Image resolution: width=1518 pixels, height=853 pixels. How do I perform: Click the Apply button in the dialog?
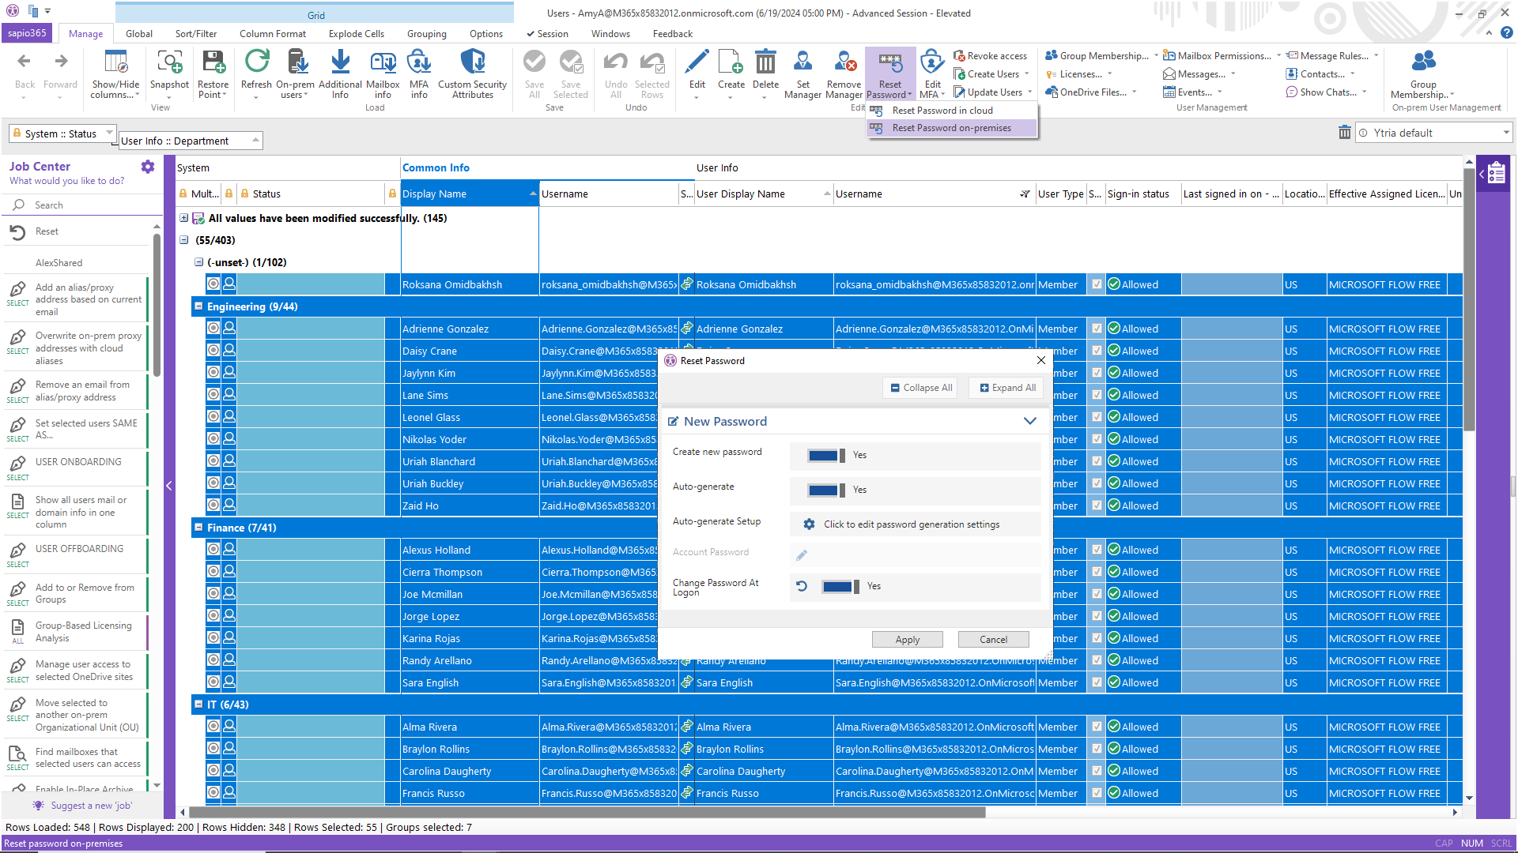pyautogui.click(x=907, y=640)
